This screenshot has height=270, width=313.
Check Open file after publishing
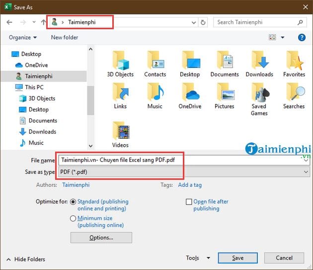189,202
